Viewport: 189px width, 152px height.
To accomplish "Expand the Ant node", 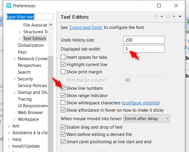I will click(x=9, y=126).
